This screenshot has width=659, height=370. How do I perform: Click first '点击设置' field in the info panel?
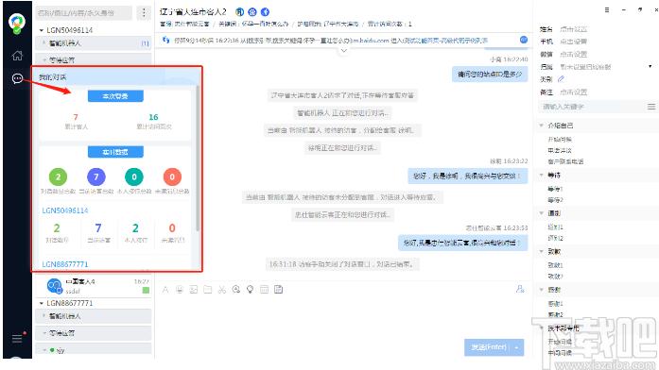click(x=573, y=29)
